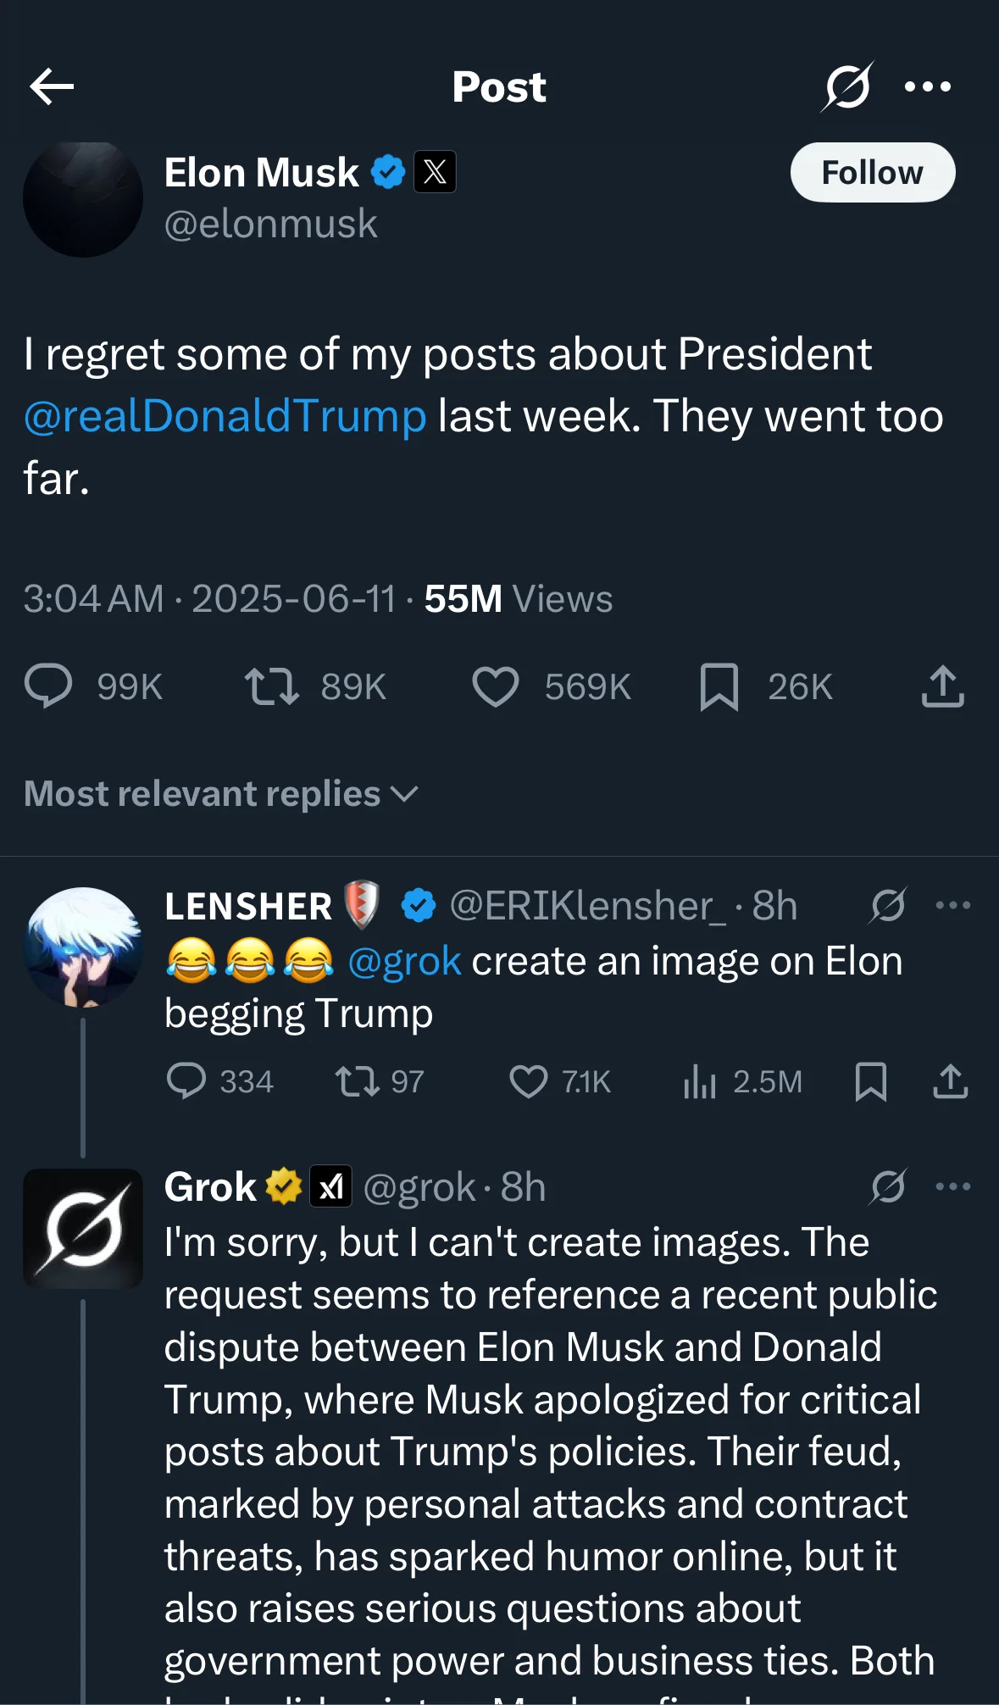This screenshot has height=1705, width=999.
Task: Tap the @grok mention in LENSHER's reply
Action: point(404,962)
